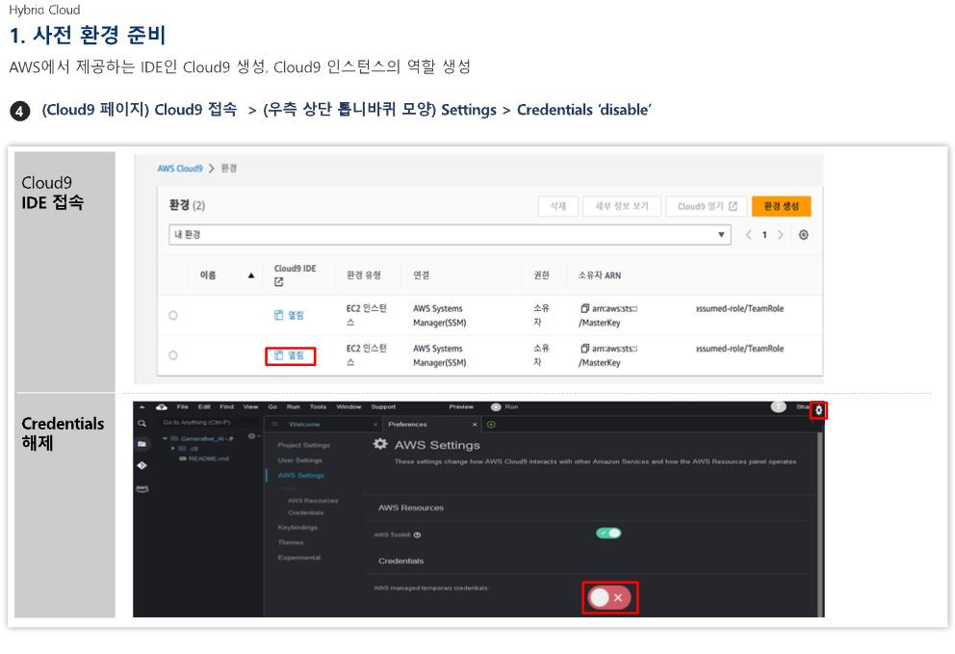This screenshot has height=654, width=955.
Task: Click the AWS Toolkit help icon
Action: click(x=417, y=535)
